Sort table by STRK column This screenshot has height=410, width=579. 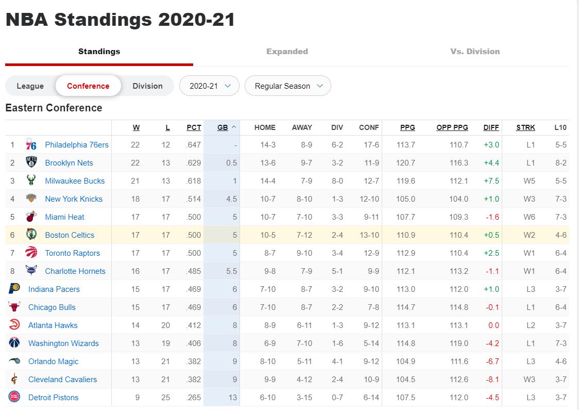[525, 127]
